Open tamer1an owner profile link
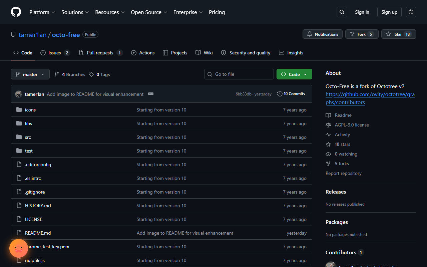Image resolution: width=427 pixels, height=267 pixels. (x=32, y=34)
